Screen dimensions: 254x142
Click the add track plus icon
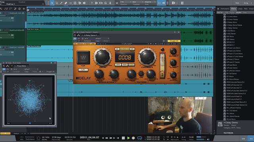click(x=24, y=9)
